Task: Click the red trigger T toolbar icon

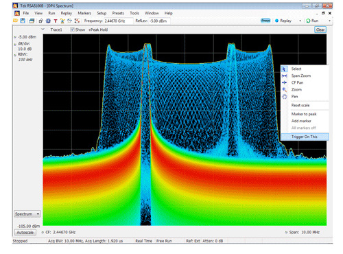Action: coord(56,21)
